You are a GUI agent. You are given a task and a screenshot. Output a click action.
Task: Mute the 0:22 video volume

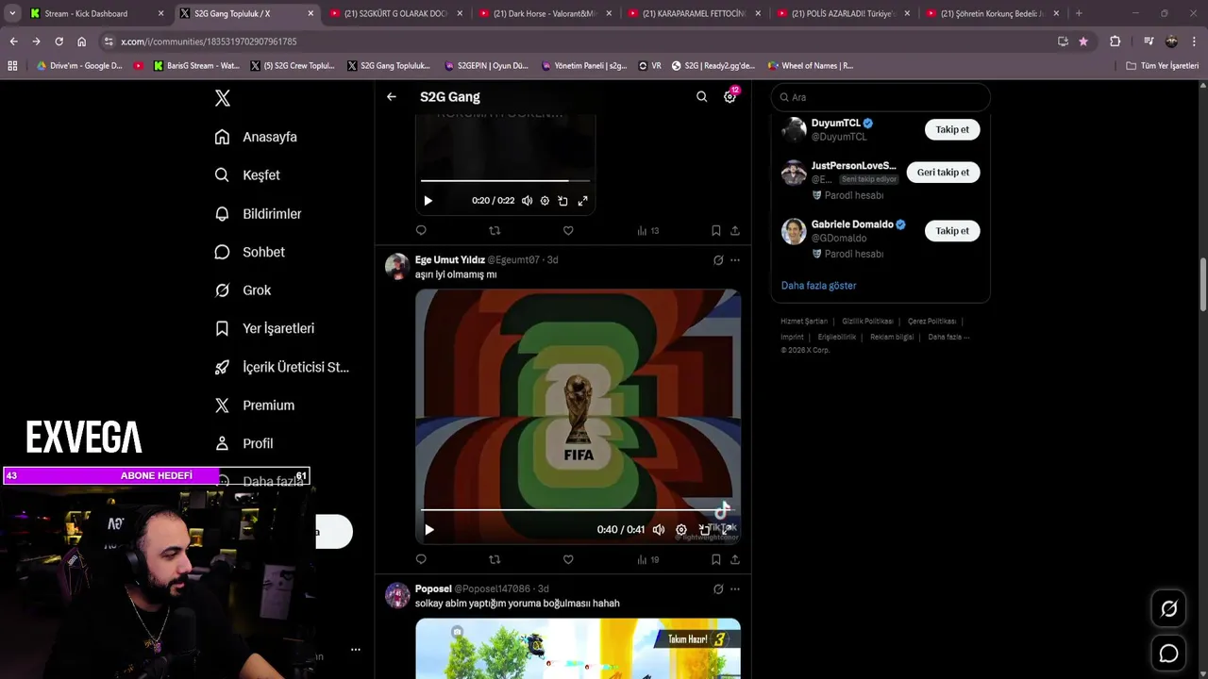pyautogui.click(x=527, y=201)
